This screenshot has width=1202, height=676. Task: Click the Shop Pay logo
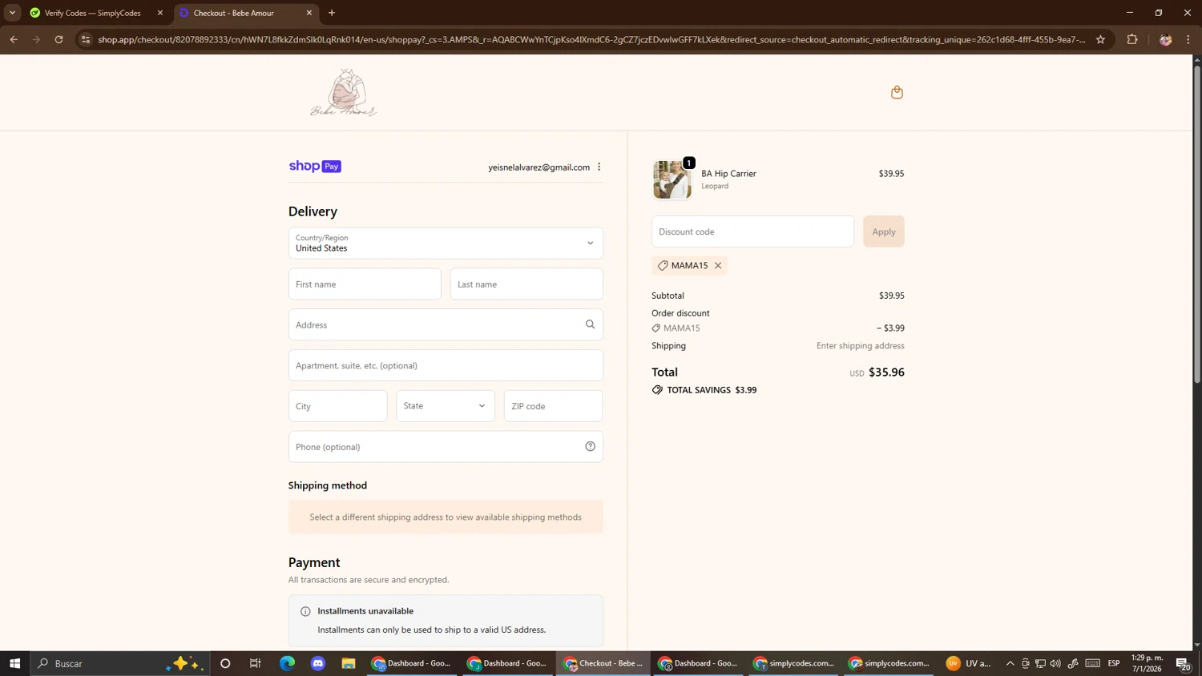point(315,167)
